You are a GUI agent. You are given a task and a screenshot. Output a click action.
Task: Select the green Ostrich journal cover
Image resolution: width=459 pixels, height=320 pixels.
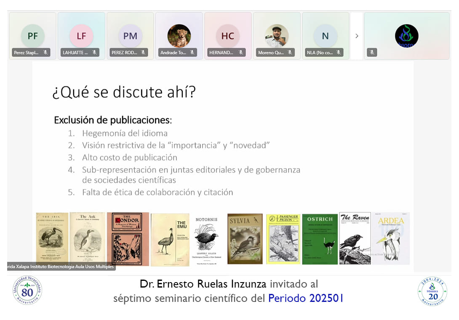tap(320, 239)
